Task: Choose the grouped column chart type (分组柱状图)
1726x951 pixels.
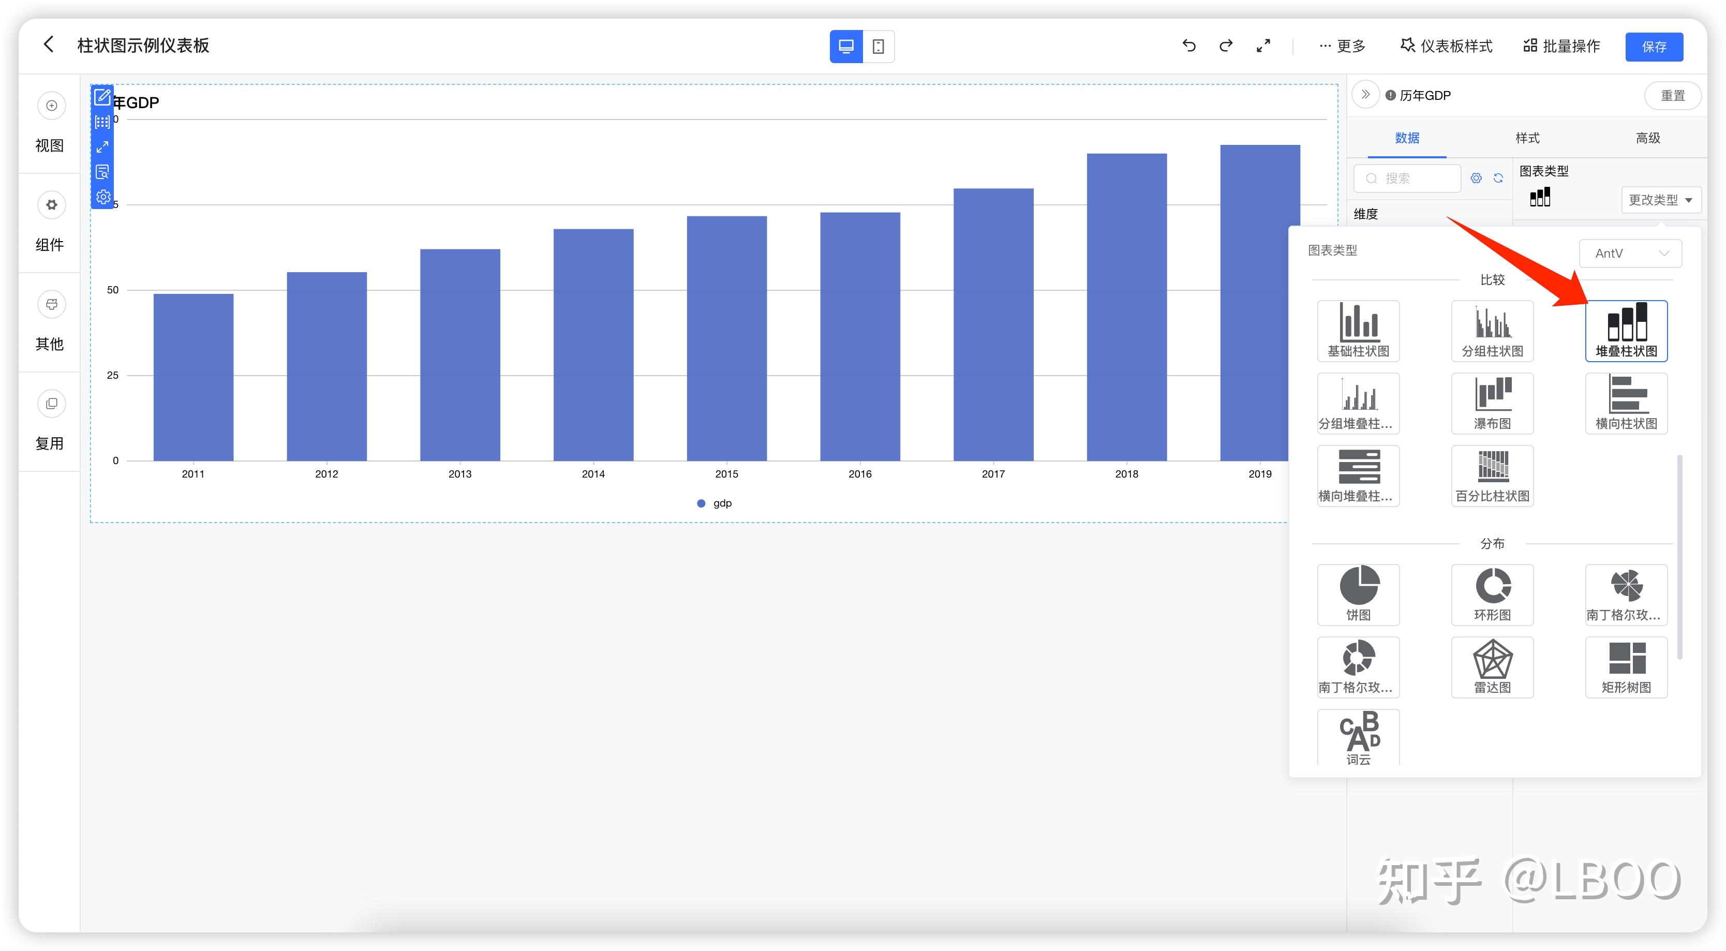Action: click(x=1492, y=331)
